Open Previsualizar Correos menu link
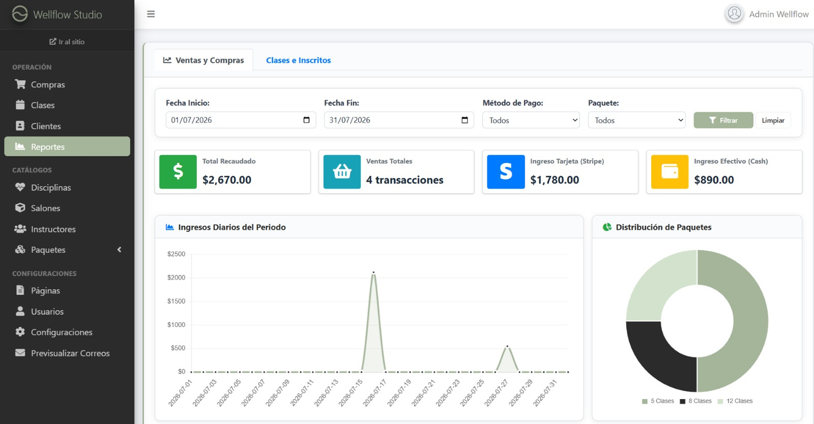814x424 pixels. click(67, 353)
